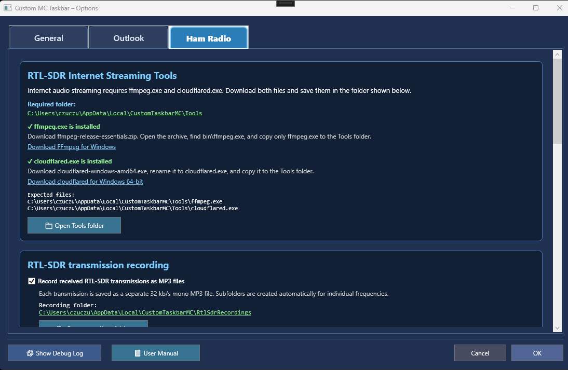Click the scrollbar up arrow
This screenshot has width=568, height=370.
coord(557,54)
